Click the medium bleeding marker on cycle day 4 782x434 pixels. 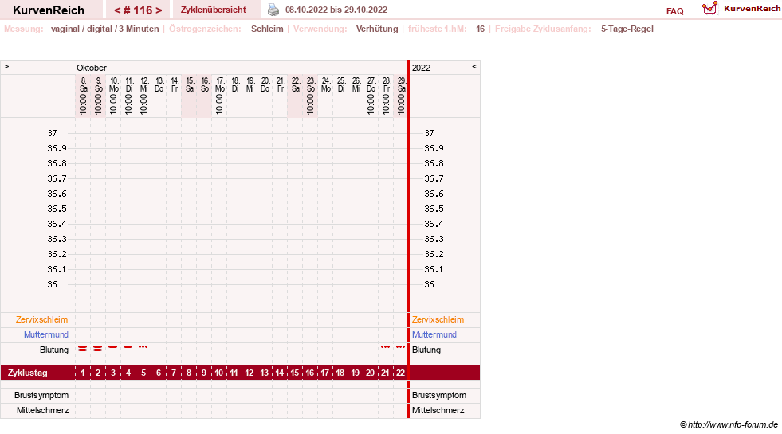tap(128, 346)
